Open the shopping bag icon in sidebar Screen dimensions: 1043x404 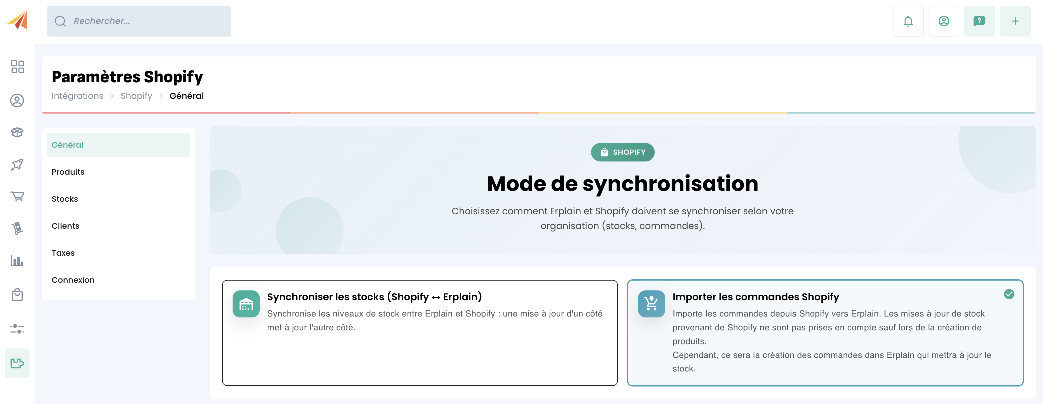pos(17,294)
